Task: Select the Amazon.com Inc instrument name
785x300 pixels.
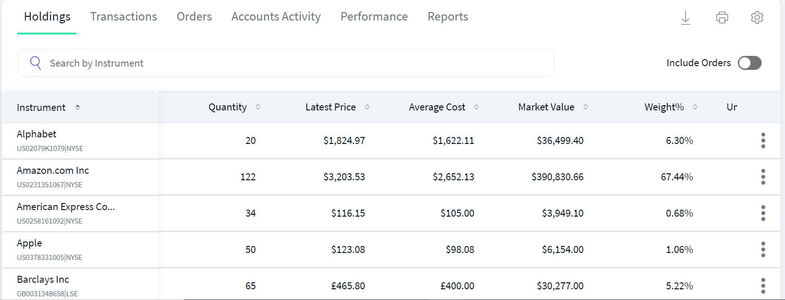Action: (53, 170)
